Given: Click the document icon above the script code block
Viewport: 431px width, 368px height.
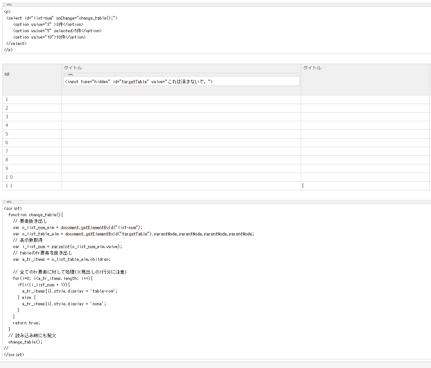Looking at the screenshot, I should pos(5,202).
